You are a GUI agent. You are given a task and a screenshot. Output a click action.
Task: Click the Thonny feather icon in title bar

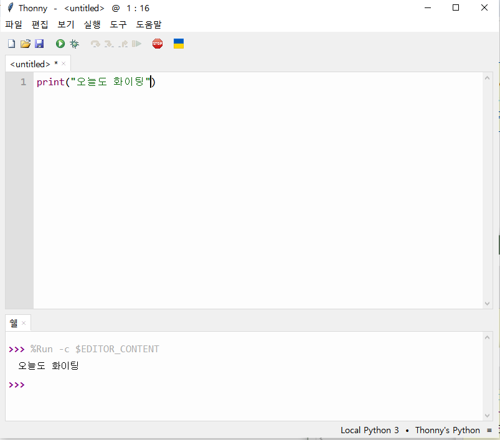click(x=11, y=7)
